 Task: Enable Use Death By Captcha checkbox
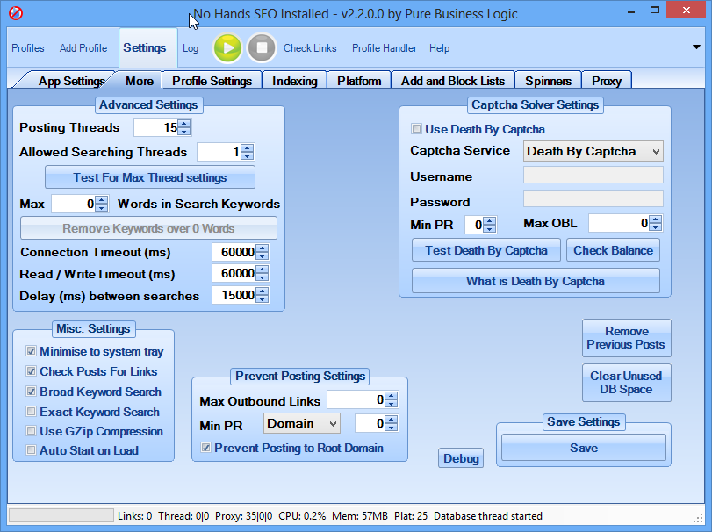(417, 129)
